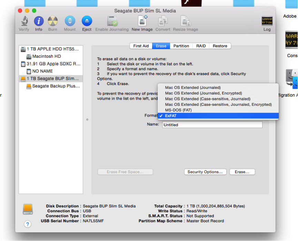Viewport: 298px width, 241px height.
Task: Click the 1 TB APPLE HDD drive icon
Action: tap(23, 49)
